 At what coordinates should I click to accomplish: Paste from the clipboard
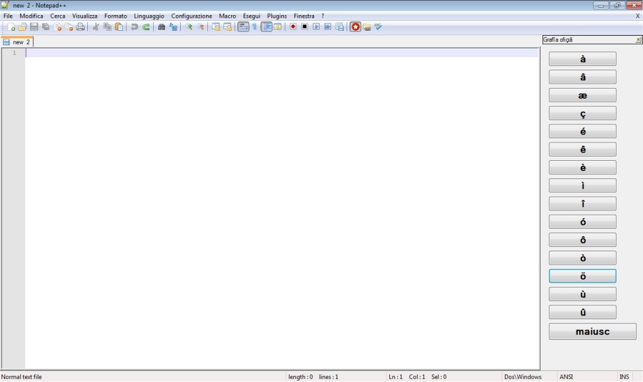[118, 27]
